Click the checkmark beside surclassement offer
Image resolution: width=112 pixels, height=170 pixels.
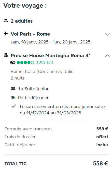coord(14,106)
